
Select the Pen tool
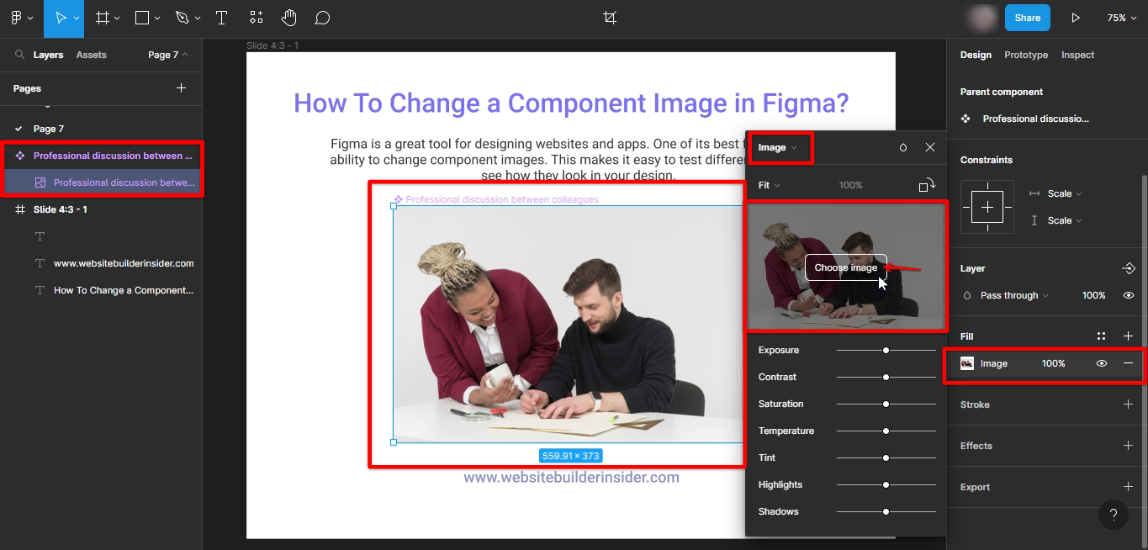coord(182,18)
